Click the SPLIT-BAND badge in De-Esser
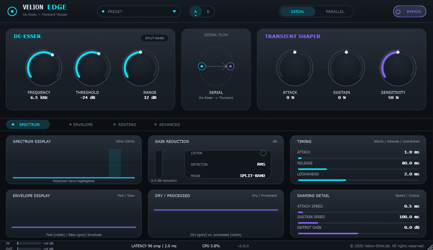 [155, 38]
